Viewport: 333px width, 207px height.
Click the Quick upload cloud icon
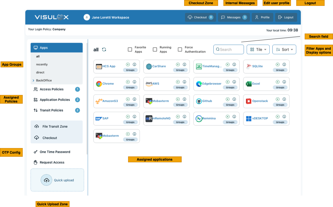tap(47, 180)
